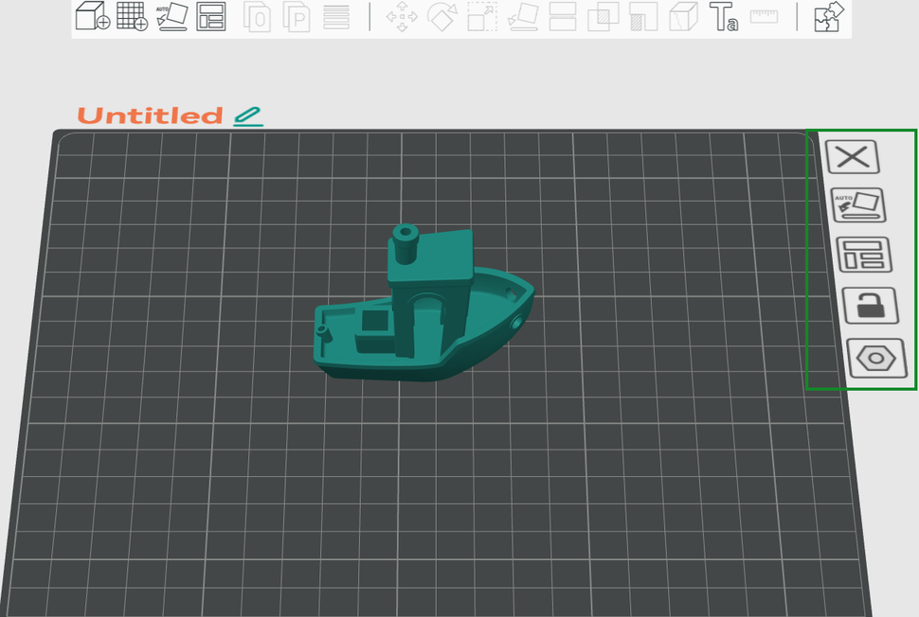Image resolution: width=919 pixels, height=617 pixels.
Task: Select the Measure tool
Action: 765,16
